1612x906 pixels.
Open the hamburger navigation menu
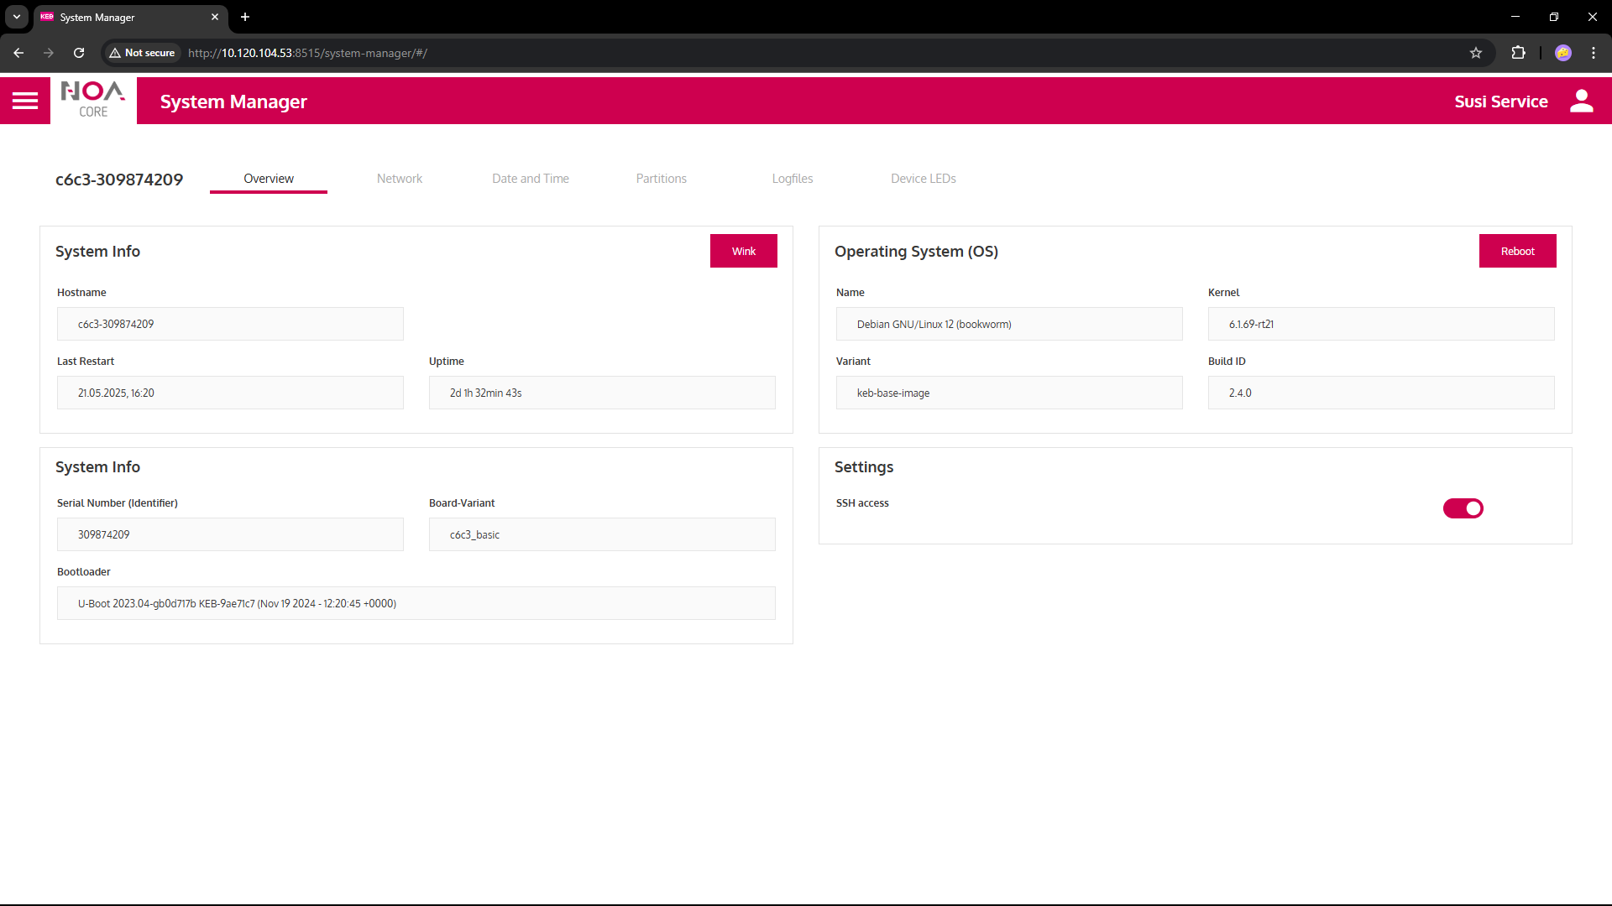[x=25, y=100]
